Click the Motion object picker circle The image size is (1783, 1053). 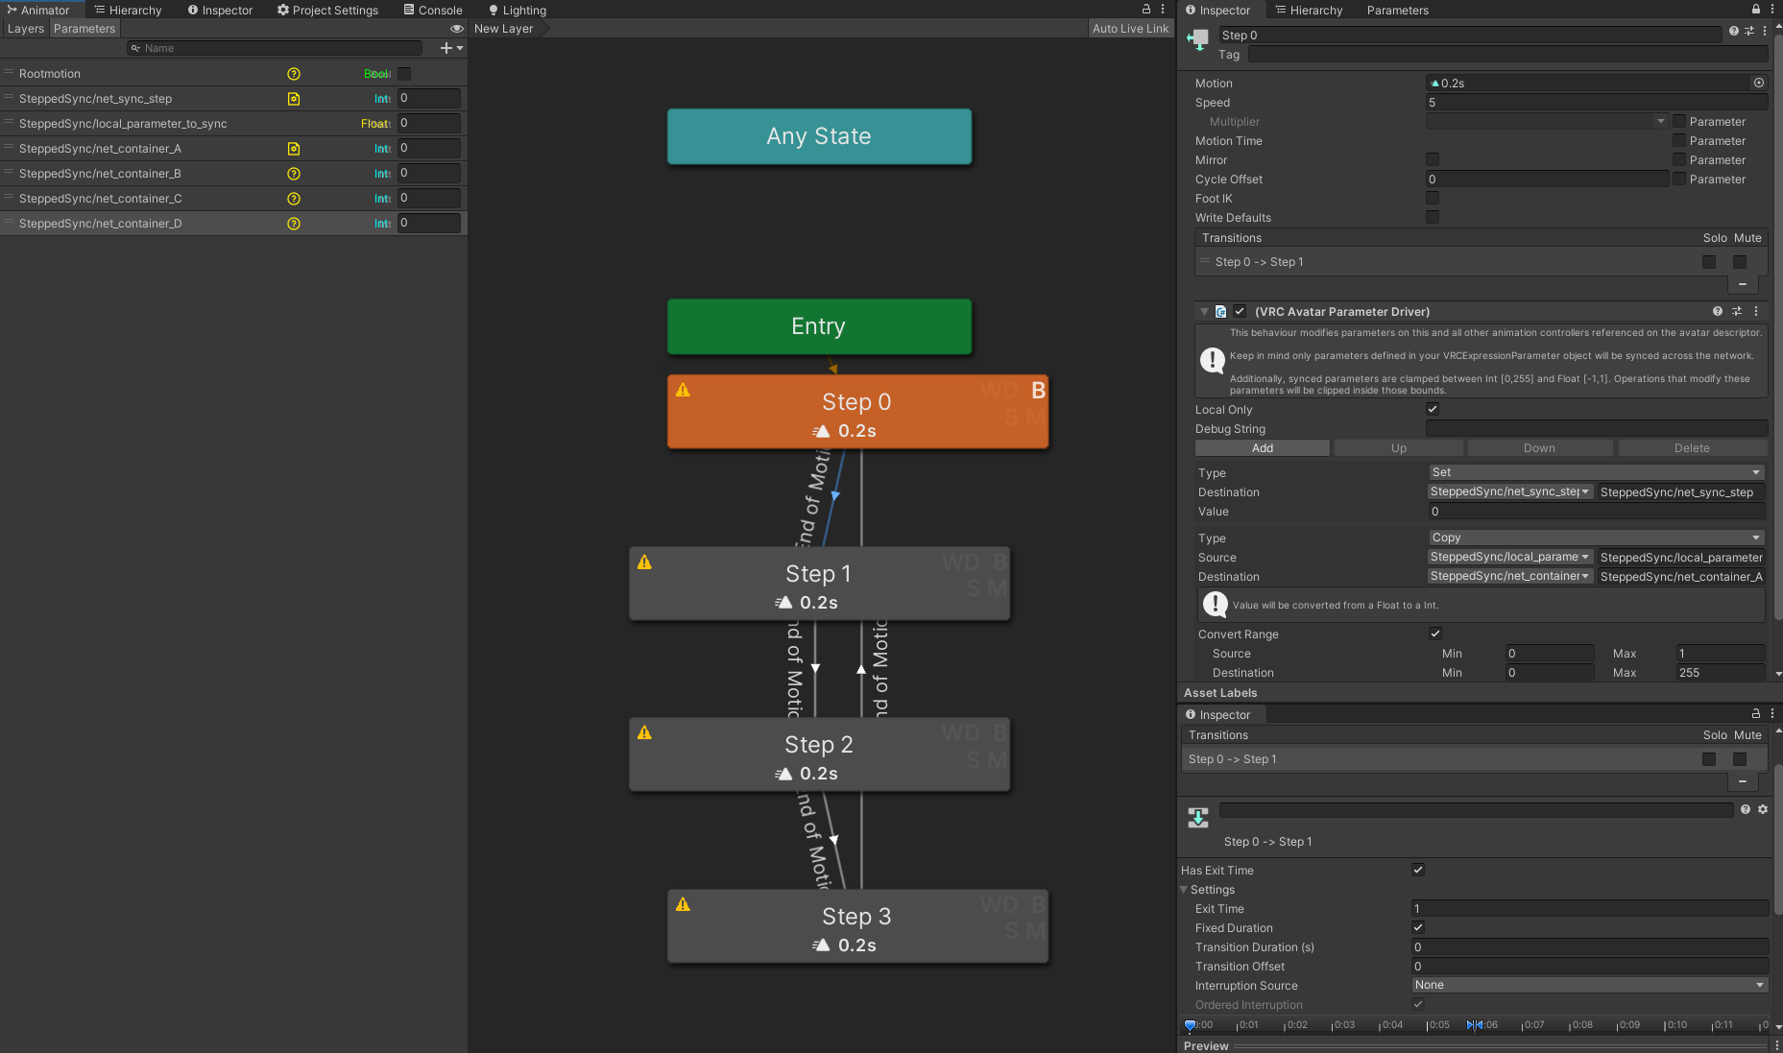1759,83
